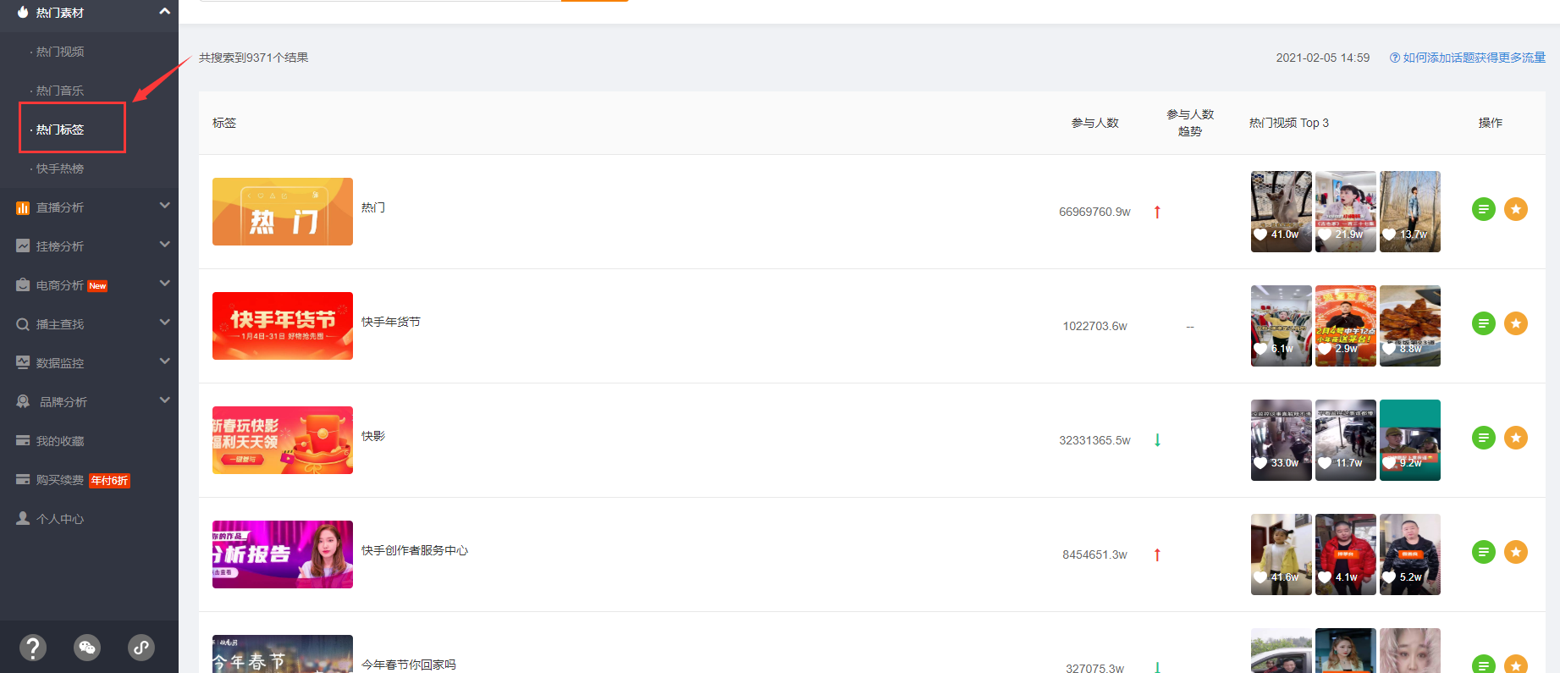Play 热门 top video with 21.9w likes
The height and width of the screenshot is (673, 1560).
(x=1346, y=212)
